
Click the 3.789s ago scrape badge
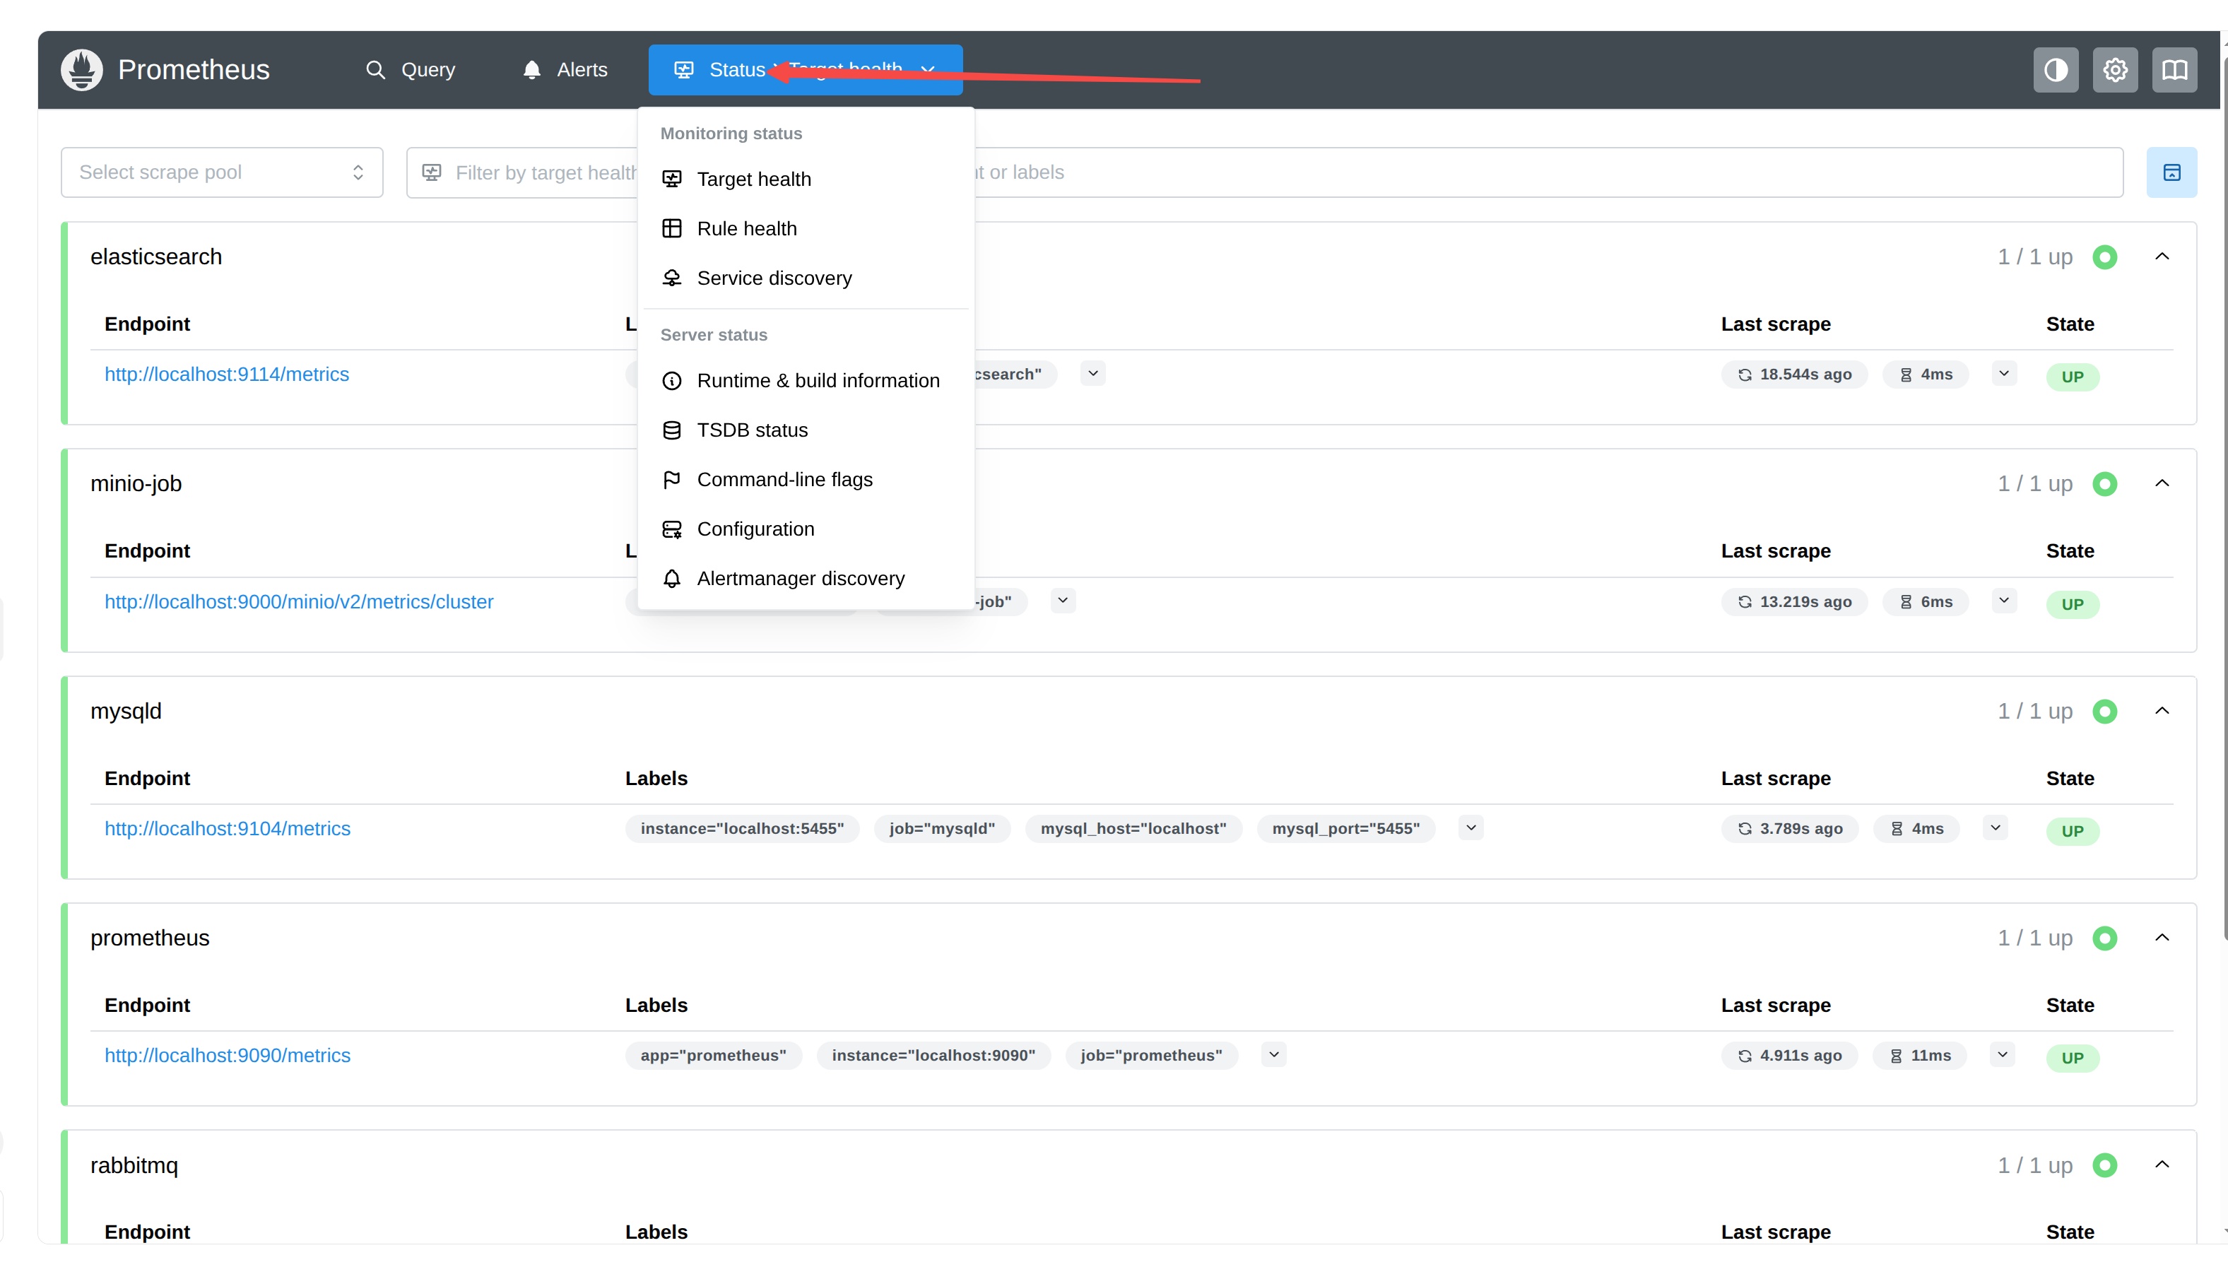click(1789, 830)
